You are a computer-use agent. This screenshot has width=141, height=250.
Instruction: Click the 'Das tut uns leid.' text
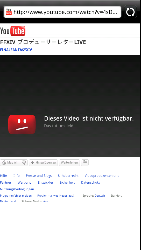tap(59, 126)
